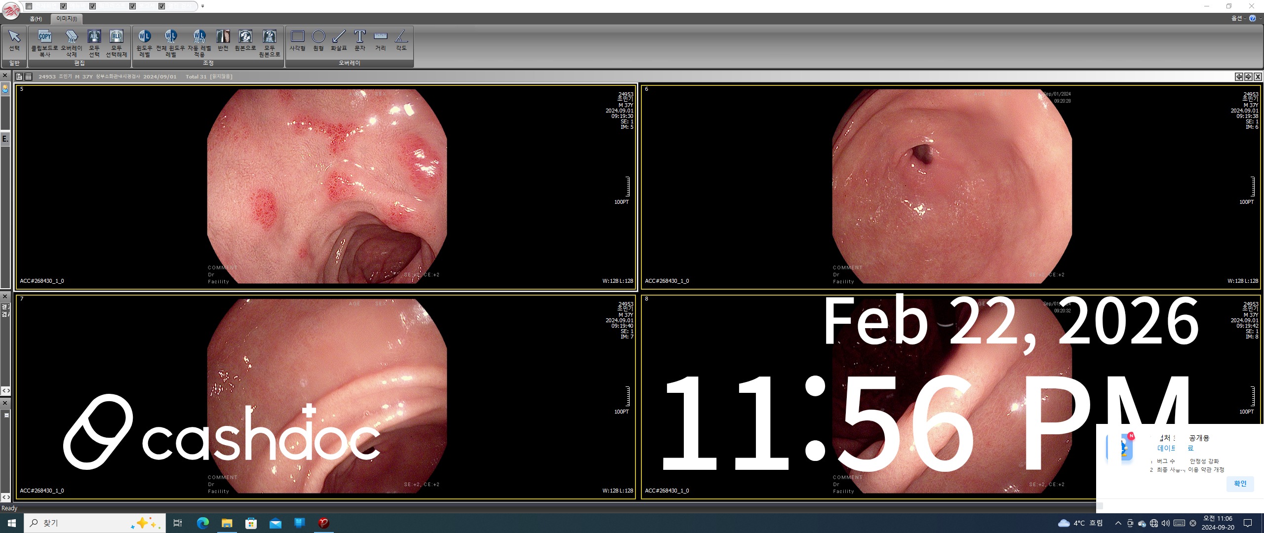The image size is (1264, 533).
Task: Open the quick access toolbar dropdown arrow
Action: click(x=202, y=6)
